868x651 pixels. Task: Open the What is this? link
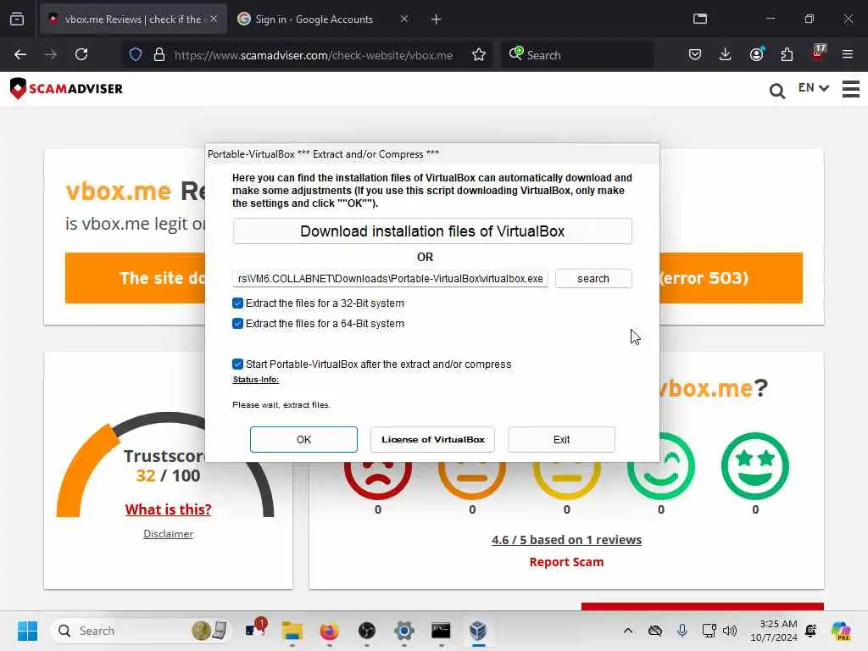pos(169,509)
